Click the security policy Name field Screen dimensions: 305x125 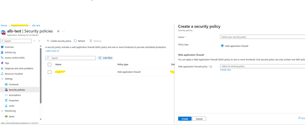262,37
